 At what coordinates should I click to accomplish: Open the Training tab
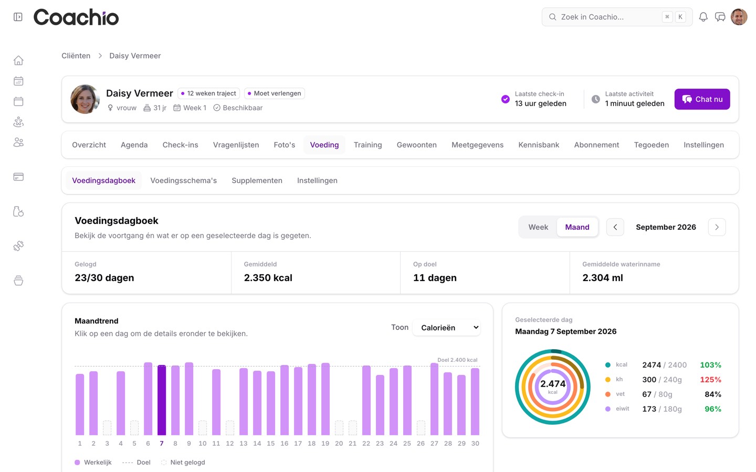[x=367, y=145]
